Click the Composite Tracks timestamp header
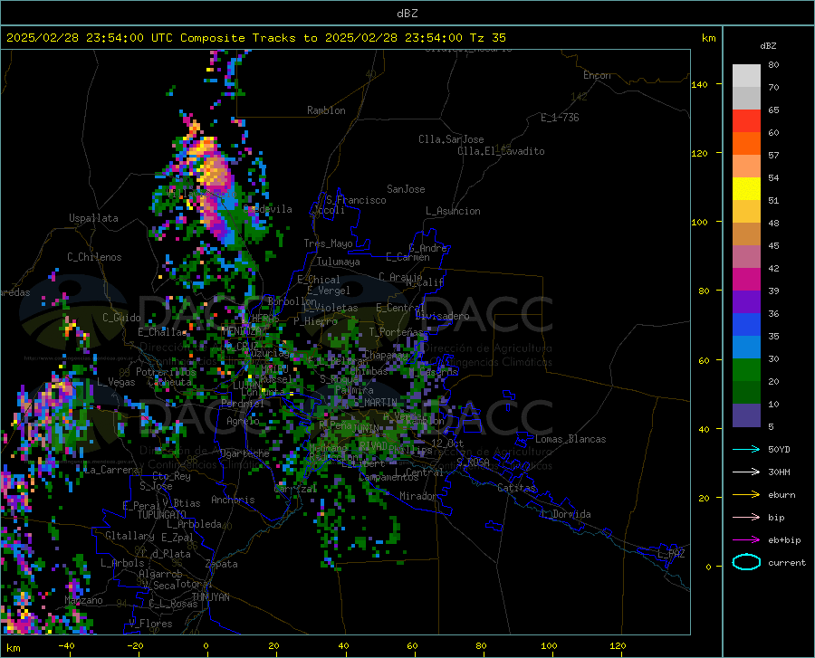This screenshot has width=815, height=658. point(255,38)
